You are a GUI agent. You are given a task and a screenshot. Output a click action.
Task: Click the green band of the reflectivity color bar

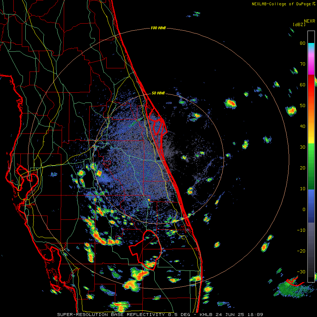click(311, 166)
